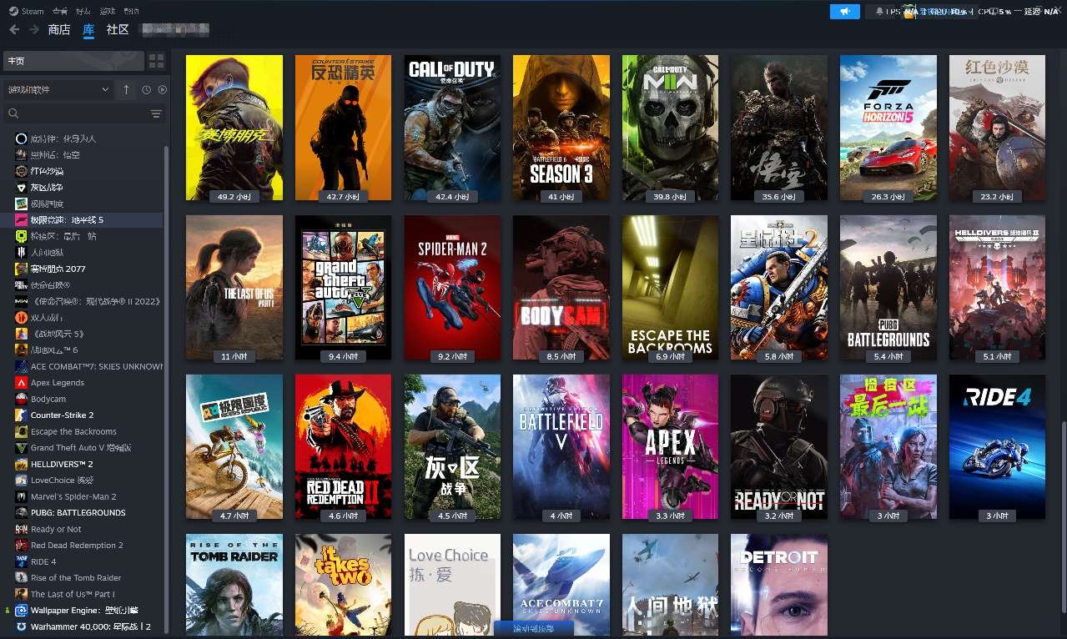Open the Helldivers II cover art
1067x639 pixels.
coord(997,288)
